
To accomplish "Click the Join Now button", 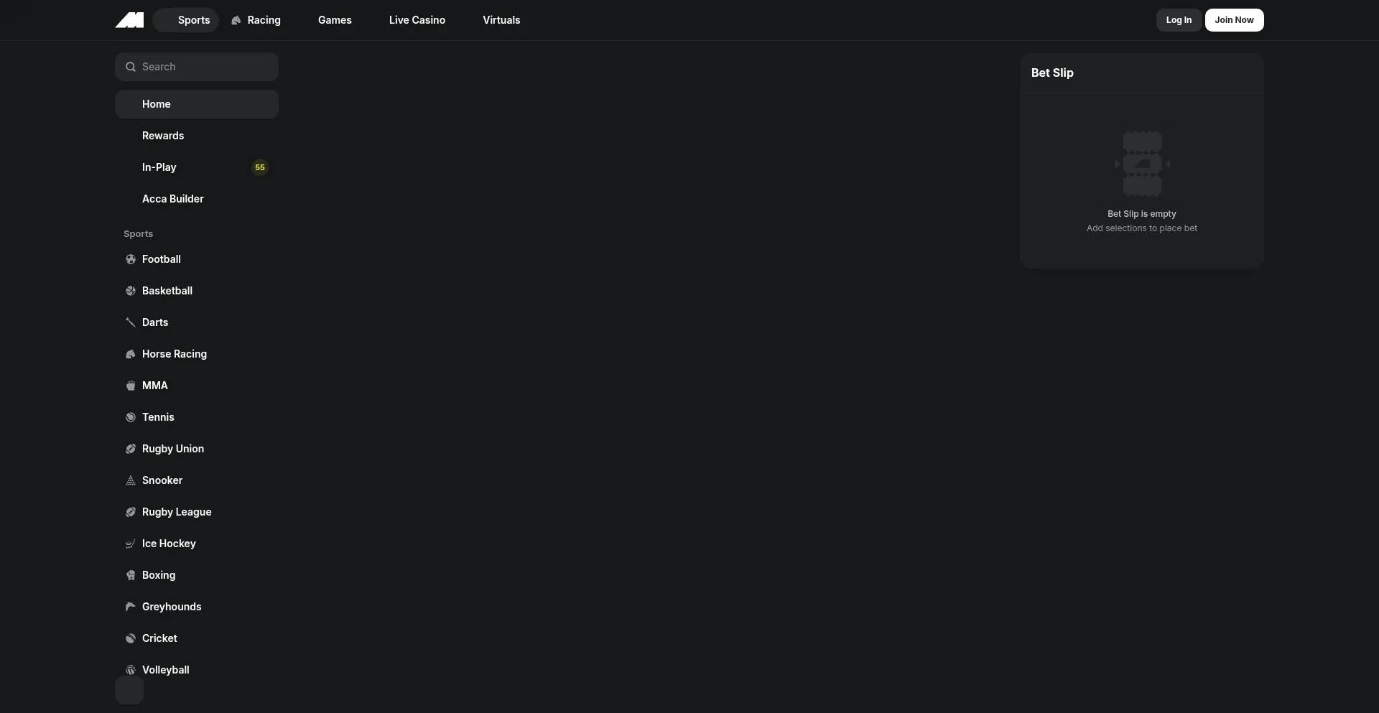I will coord(1234,20).
